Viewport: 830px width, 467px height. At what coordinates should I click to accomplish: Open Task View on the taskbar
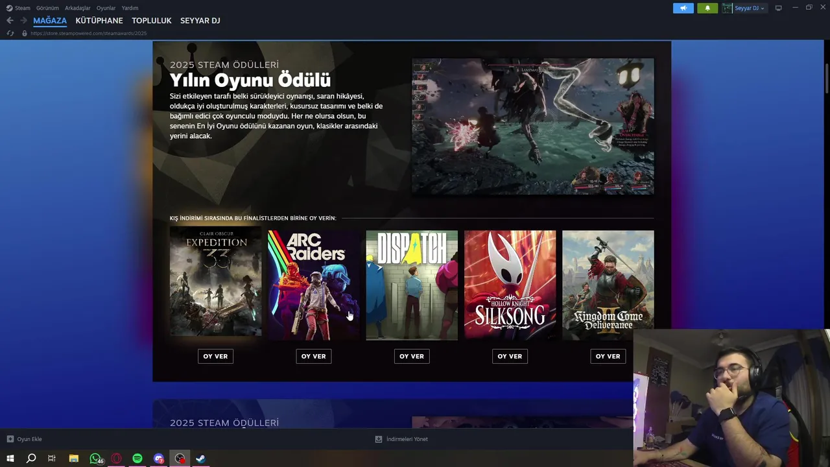coord(52,459)
